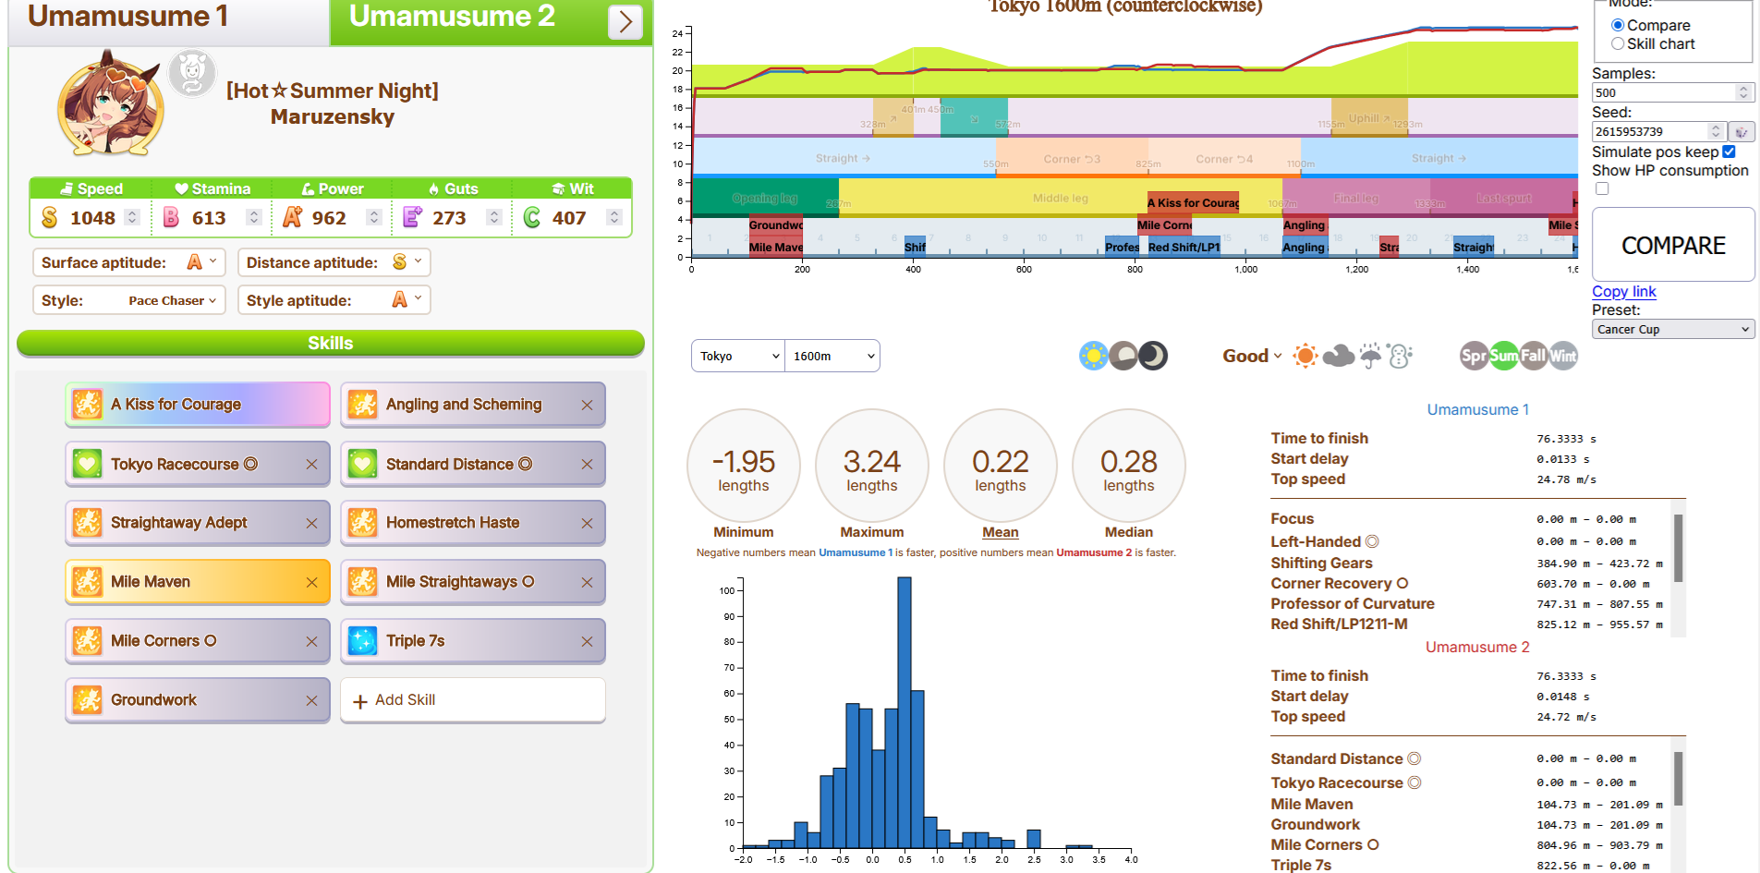Click the Tokyo Racecourse skill icon
1760x873 pixels.
tap(87, 464)
